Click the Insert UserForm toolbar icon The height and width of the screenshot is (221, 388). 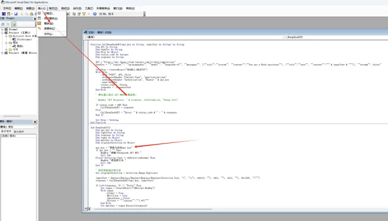[9, 14]
